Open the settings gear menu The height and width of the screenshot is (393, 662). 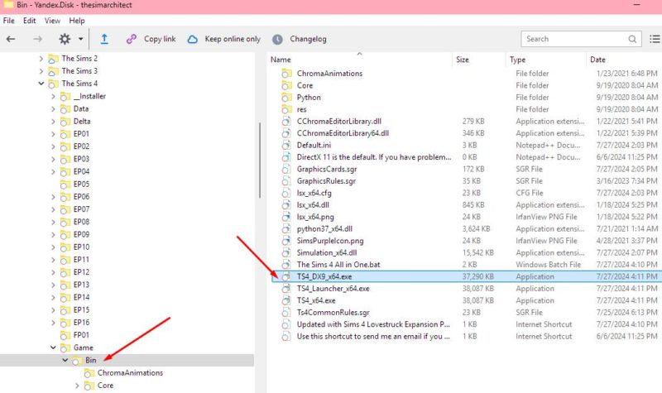[65, 39]
